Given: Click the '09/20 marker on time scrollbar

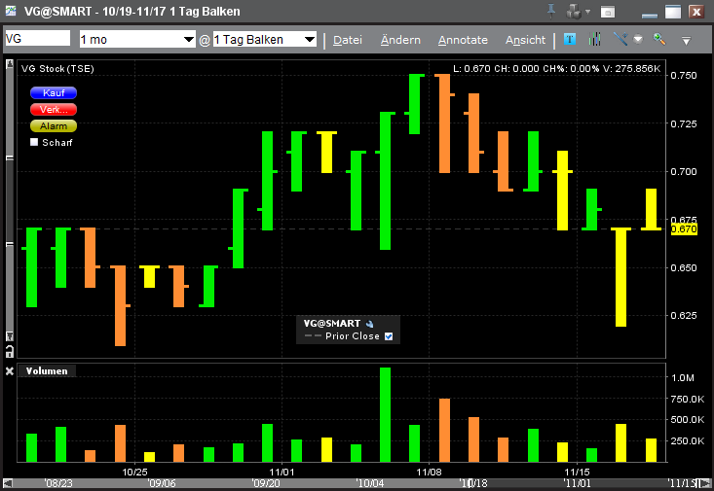Looking at the screenshot, I should click(x=266, y=483).
